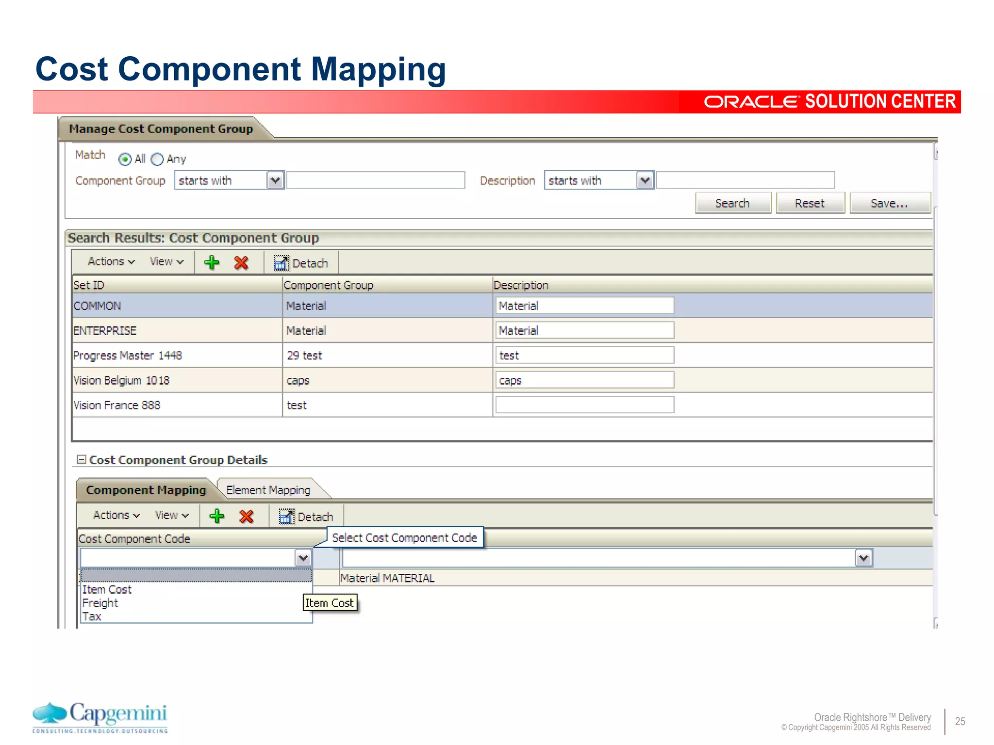Open Description 'starts with' operator dropdown
Screen dimensions: 994x745
[x=645, y=180]
